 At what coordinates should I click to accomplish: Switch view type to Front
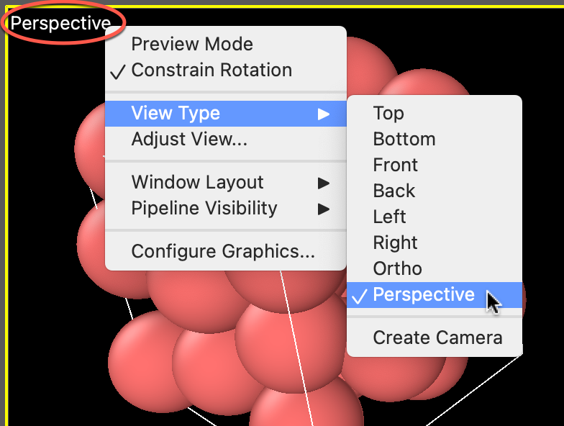click(396, 165)
